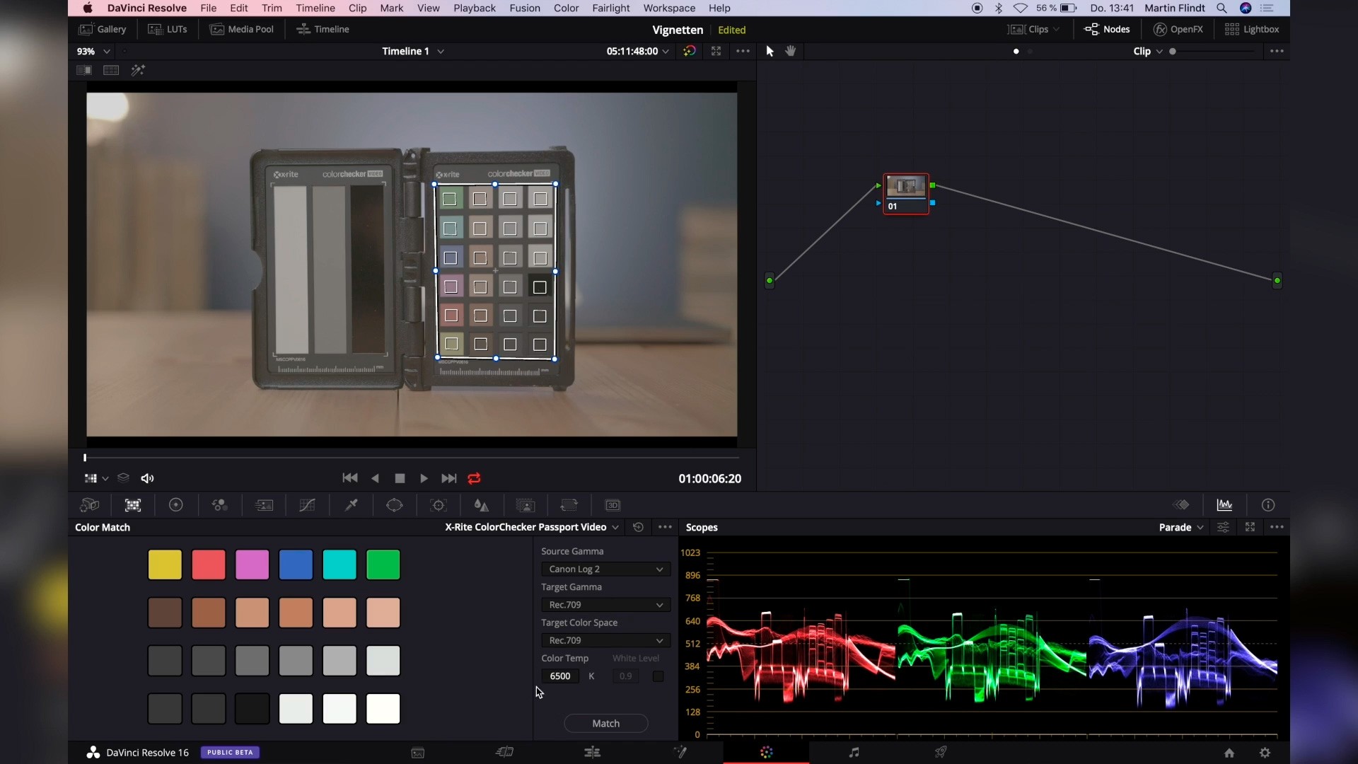This screenshot has height=764, width=1358.
Task: Drag the Color Temp 6500K input field
Action: click(561, 676)
